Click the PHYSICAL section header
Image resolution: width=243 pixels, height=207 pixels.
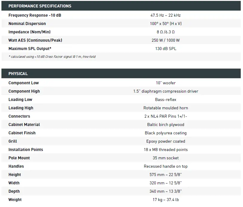tap(18, 74)
